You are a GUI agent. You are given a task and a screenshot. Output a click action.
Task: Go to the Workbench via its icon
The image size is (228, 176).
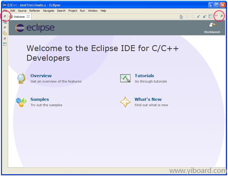click(x=212, y=25)
